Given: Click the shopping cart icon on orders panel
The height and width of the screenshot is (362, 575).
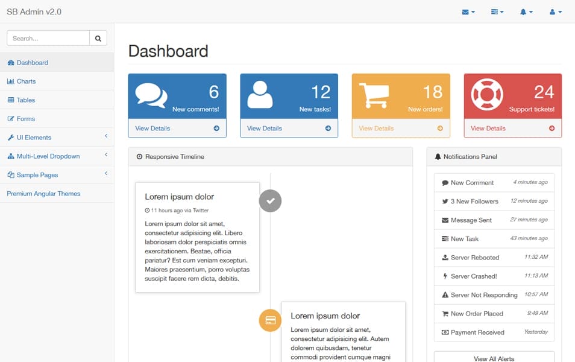Looking at the screenshot, I should point(375,94).
